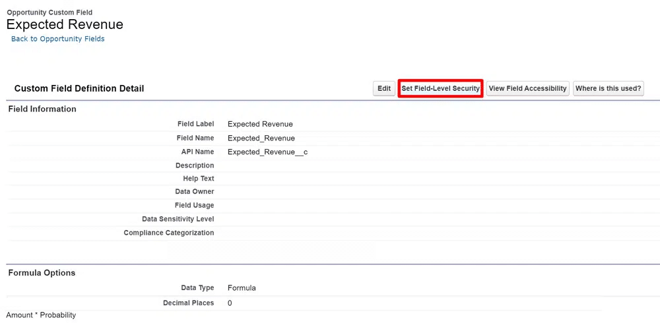Screen dimensions: 660x323
Task: Click the Field Label value Expected Revenue
Action: pos(260,124)
